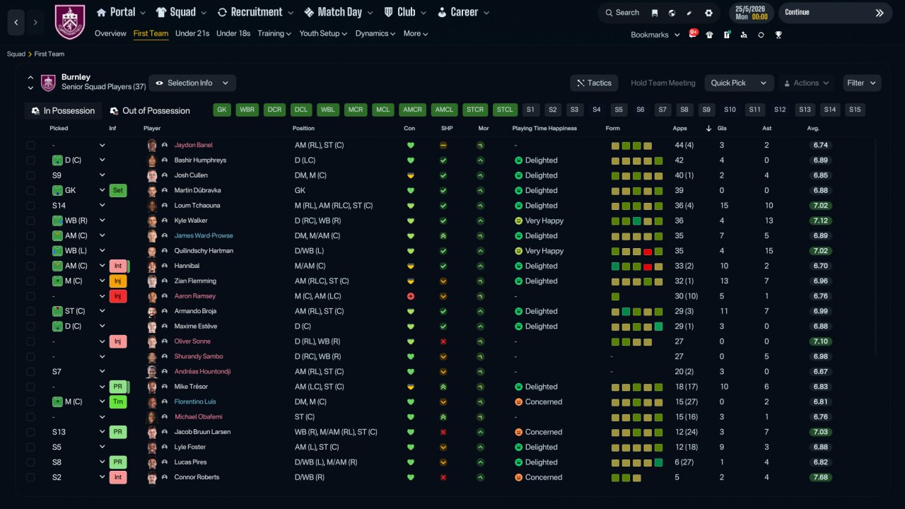Viewport: 905px width, 509px height.
Task: Click the shirt icon in bookmarks bar
Action: [x=709, y=35]
